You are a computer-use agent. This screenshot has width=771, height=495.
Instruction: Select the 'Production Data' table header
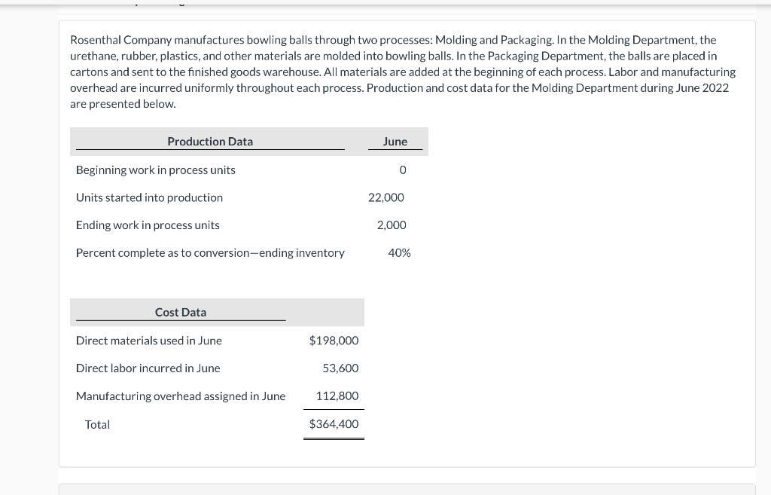pos(210,142)
